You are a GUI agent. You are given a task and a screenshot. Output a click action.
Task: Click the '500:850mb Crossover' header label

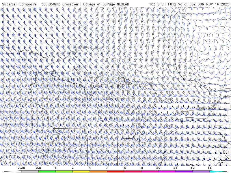(x=60, y=4)
